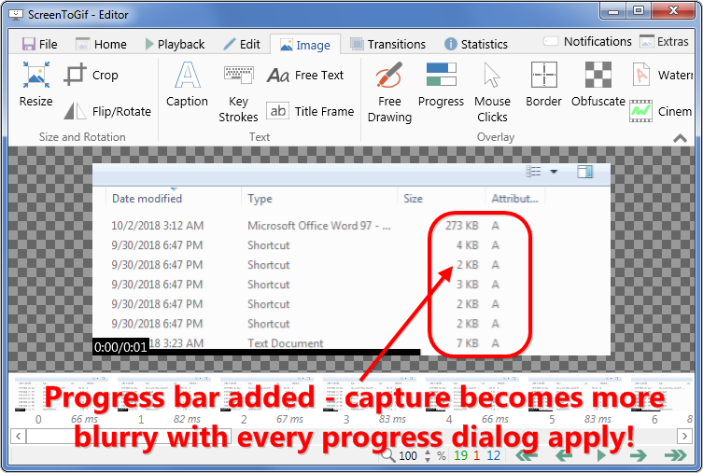The height and width of the screenshot is (473, 703).
Task: Switch to the Home tab
Action: point(102,44)
